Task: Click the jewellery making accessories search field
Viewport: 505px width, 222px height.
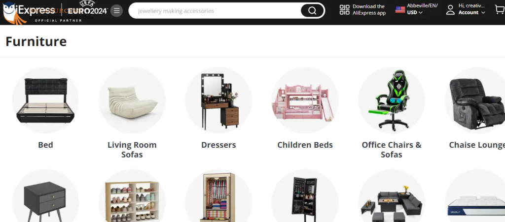Action: point(214,11)
